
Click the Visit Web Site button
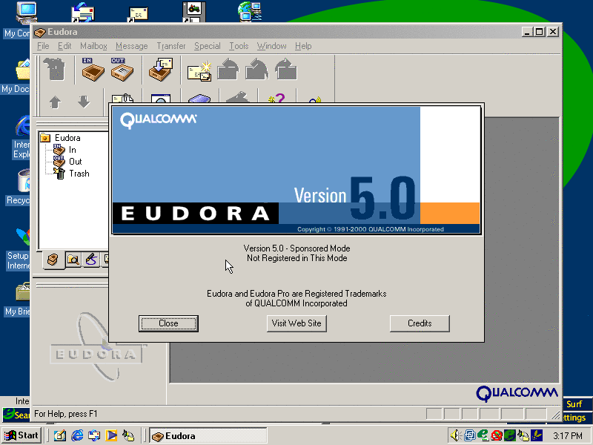click(296, 323)
